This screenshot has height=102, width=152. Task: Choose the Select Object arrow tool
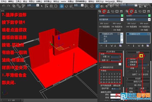[x=42, y=6]
